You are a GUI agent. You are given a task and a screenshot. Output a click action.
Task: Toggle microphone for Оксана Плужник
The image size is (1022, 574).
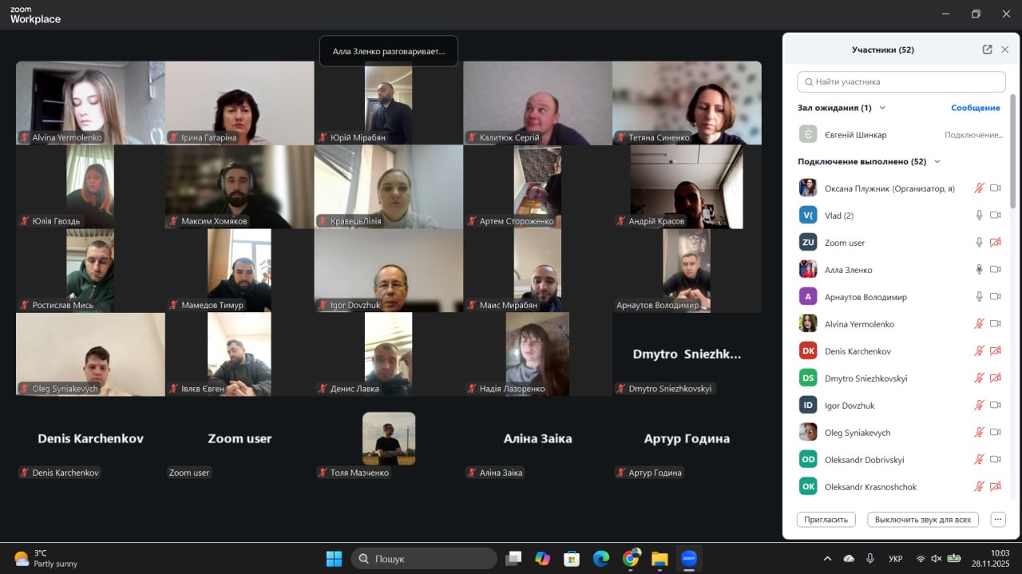tap(979, 188)
